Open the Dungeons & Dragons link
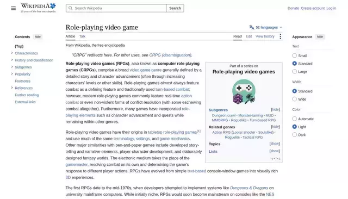 (249, 188)
